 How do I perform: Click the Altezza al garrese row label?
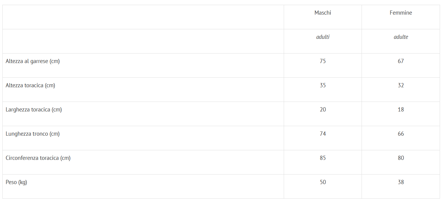[x=33, y=61]
